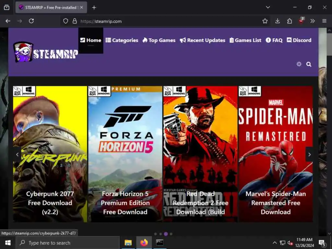Open uBlock Origin extension icon
This screenshot has height=249, width=332.
pos(301,20)
